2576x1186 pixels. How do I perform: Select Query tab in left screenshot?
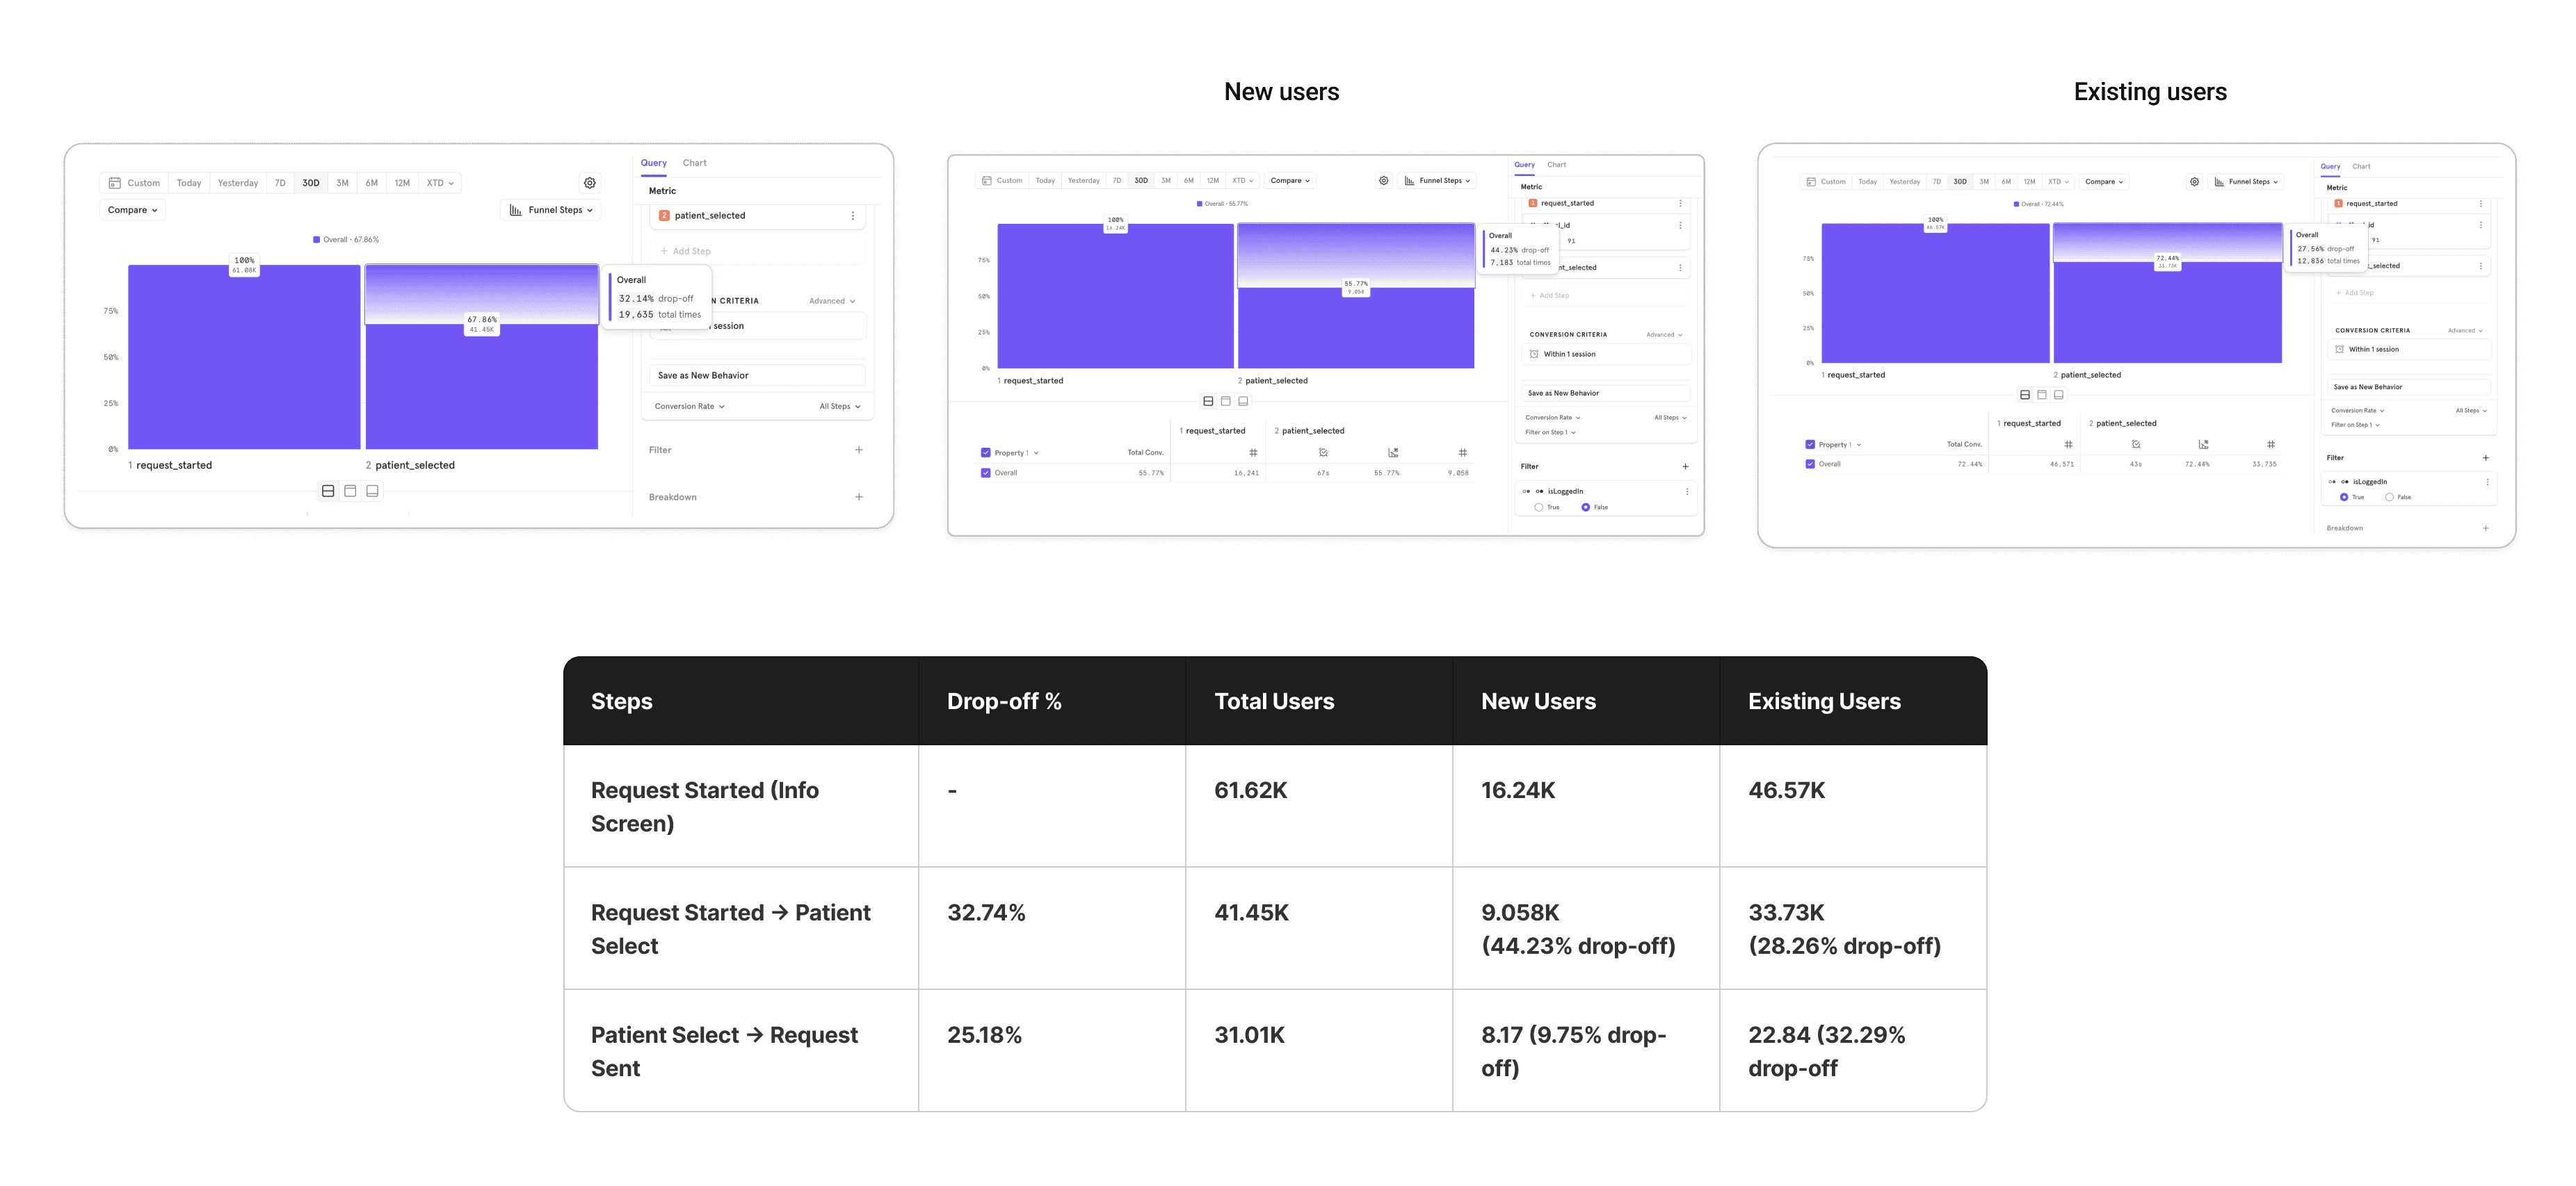point(654,163)
